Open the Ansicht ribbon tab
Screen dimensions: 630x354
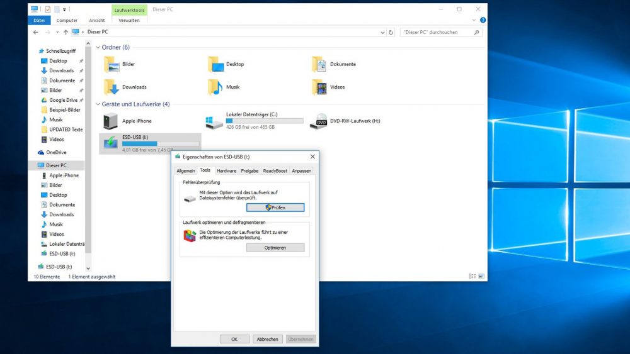click(x=97, y=21)
